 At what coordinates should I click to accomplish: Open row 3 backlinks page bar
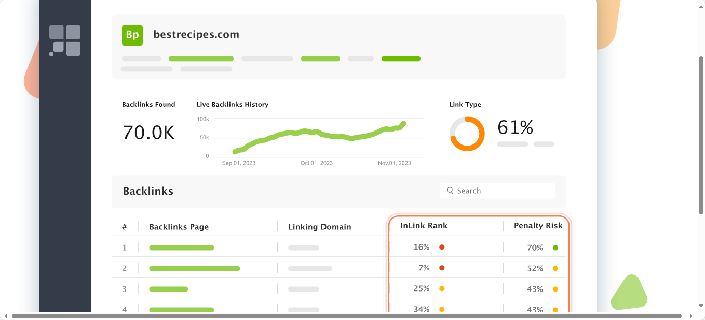169,289
